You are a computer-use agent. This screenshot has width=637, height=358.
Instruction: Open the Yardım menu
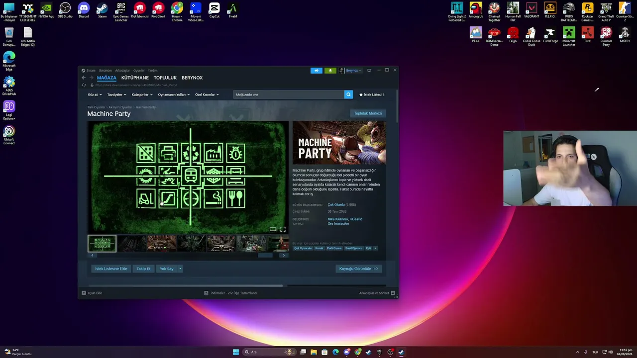152,71
